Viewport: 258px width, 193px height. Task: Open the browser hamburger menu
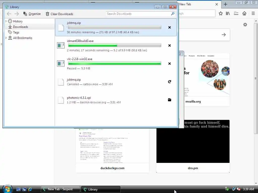[x=253, y=14]
